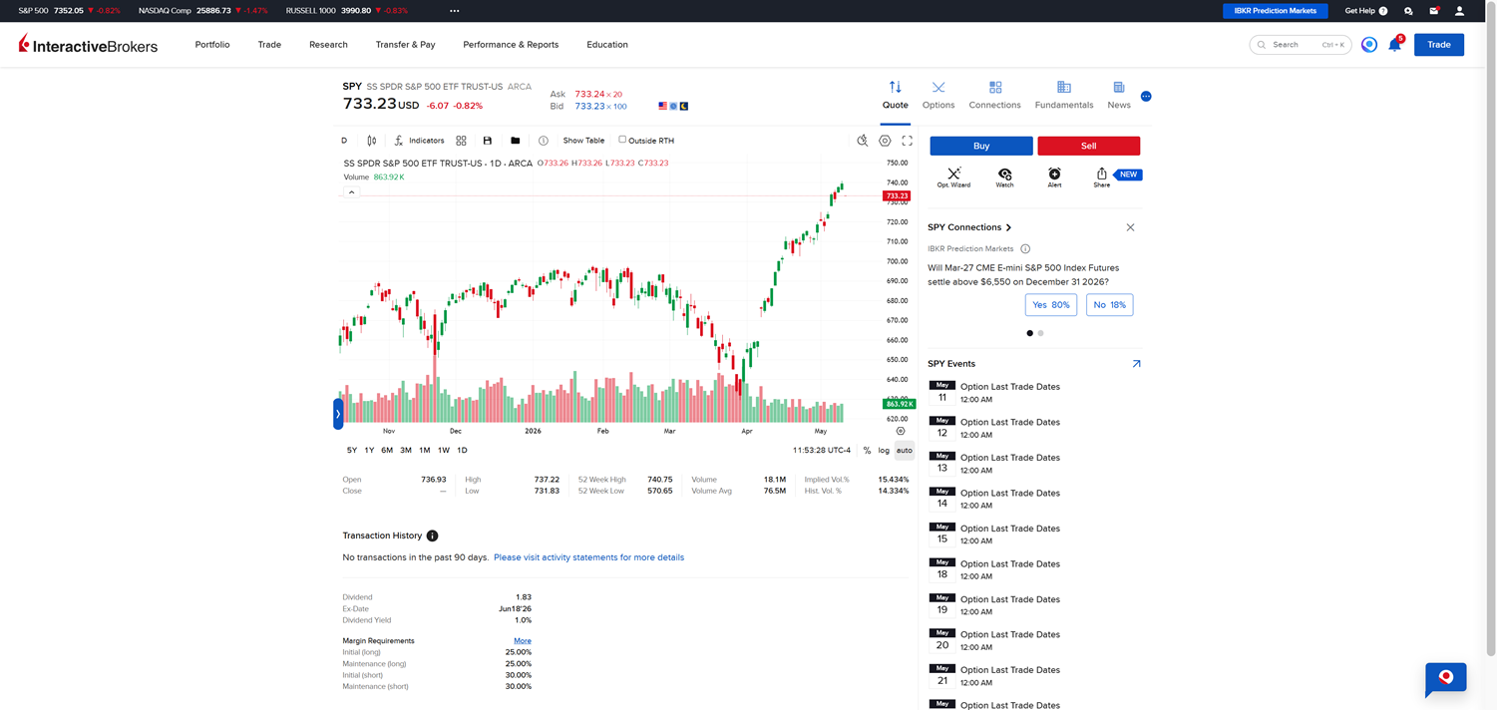This screenshot has height=710, width=1497.
Task: Open chart settings via the hexagon gear icon
Action: (885, 141)
